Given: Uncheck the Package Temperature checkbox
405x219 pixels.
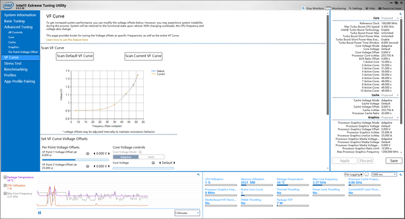Looking at the screenshot, I should (x=5, y=177).
